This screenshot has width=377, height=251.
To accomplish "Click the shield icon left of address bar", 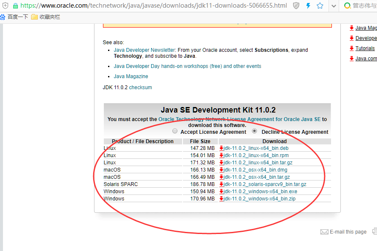I will tap(5, 6).
